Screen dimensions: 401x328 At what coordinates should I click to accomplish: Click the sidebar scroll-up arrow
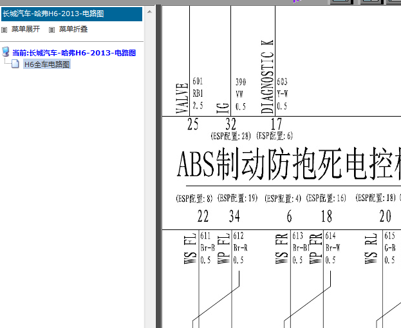point(149,12)
